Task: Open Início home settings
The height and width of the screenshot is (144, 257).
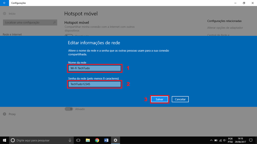Action: (9, 14)
